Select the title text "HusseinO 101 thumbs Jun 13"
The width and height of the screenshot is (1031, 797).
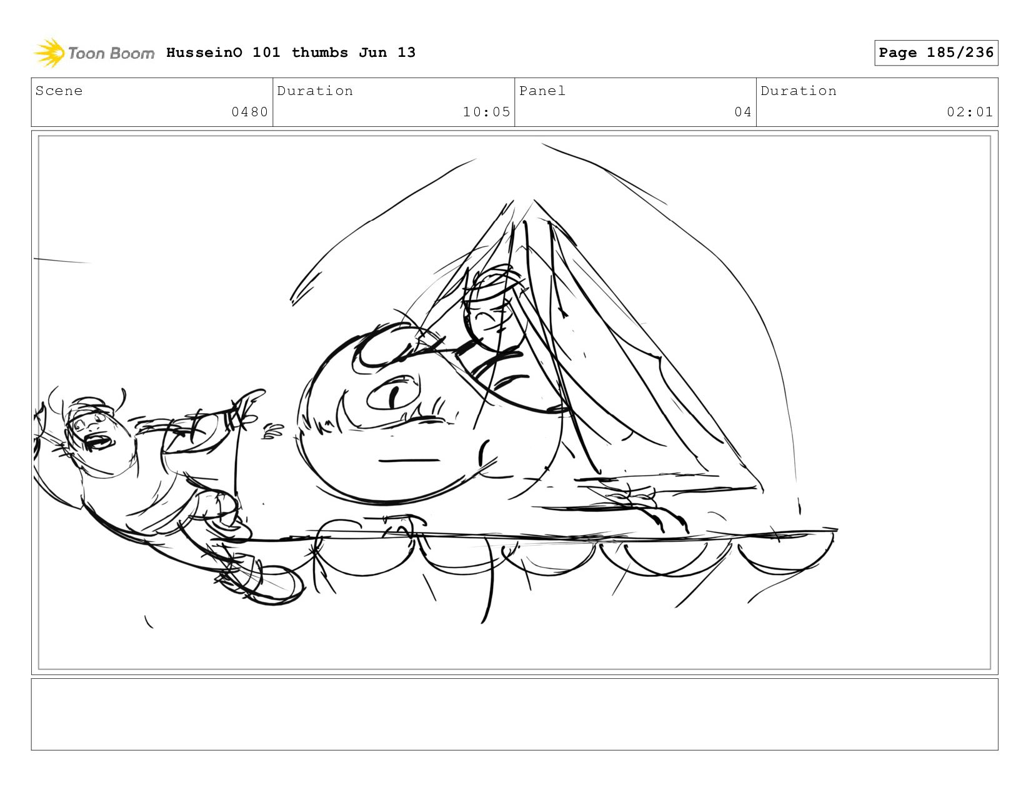tap(291, 53)
